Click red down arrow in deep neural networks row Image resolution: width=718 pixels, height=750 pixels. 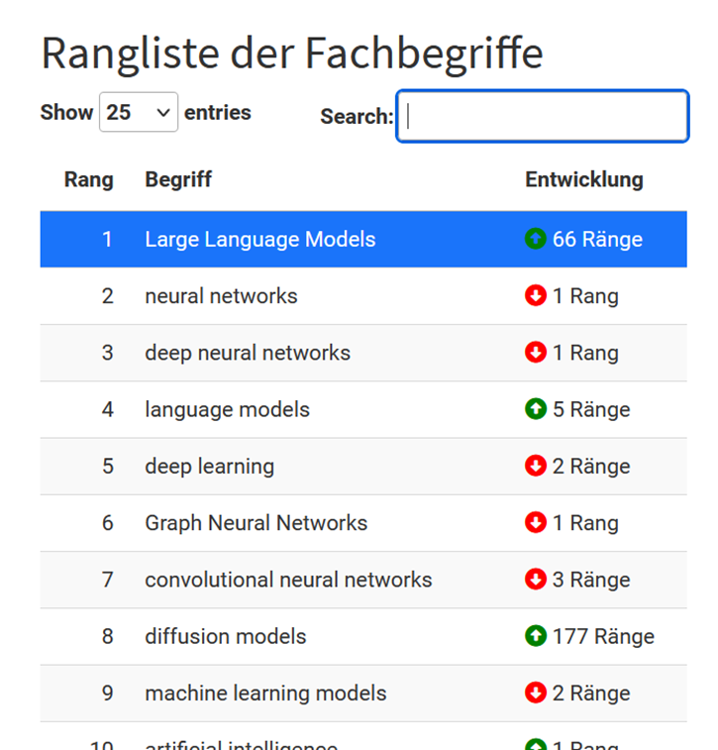536,353
